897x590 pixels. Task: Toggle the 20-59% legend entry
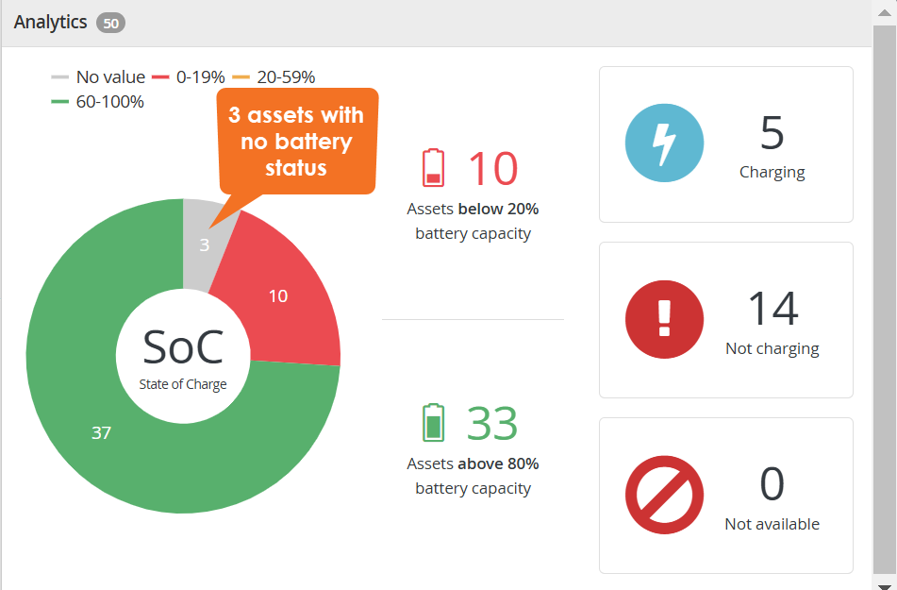[x=274, y=76]
